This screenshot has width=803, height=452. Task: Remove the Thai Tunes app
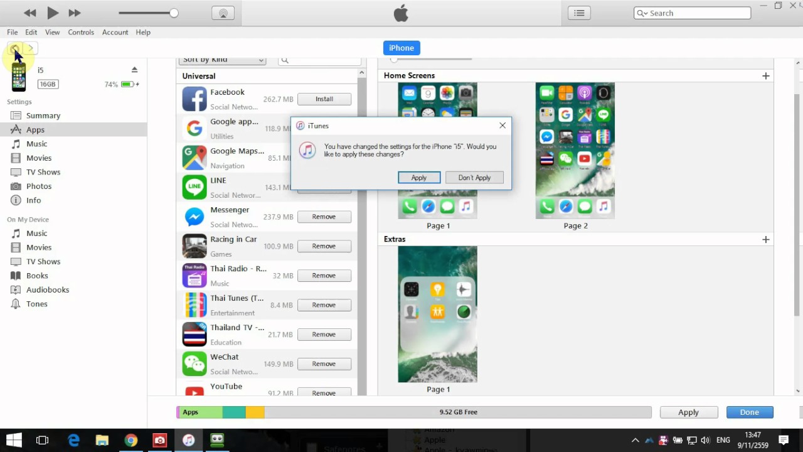tap(324, 305)
